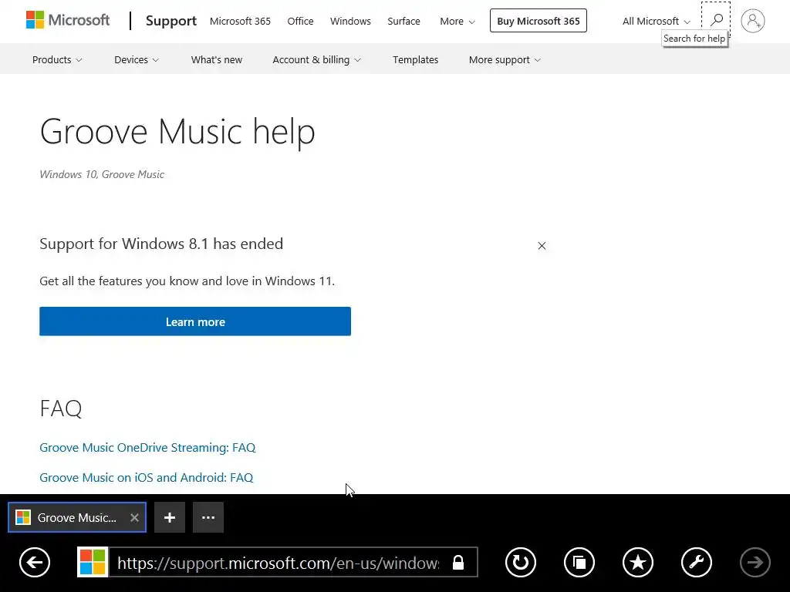The image size is (790, 592).
Task: Click the sign-in account avatar icon
Action: tap(753, 21)
